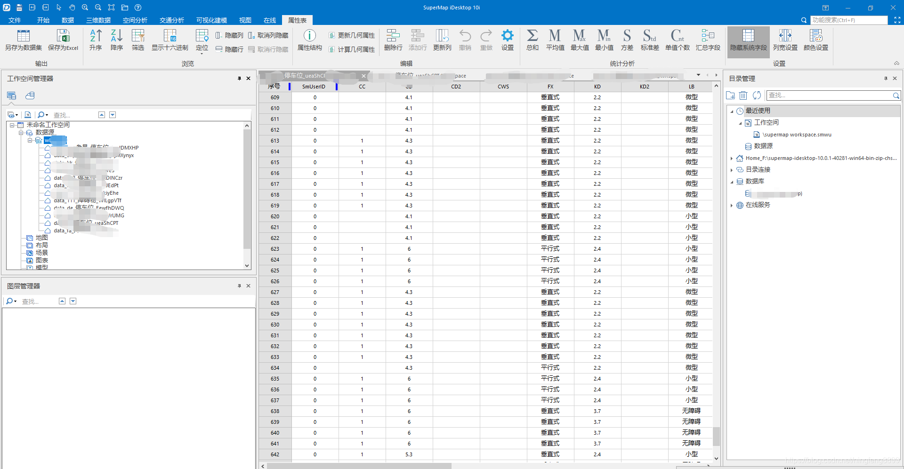The image size is (904, 469).
Task: Open 属性结构 to view table structure
Action: [309, 40]
